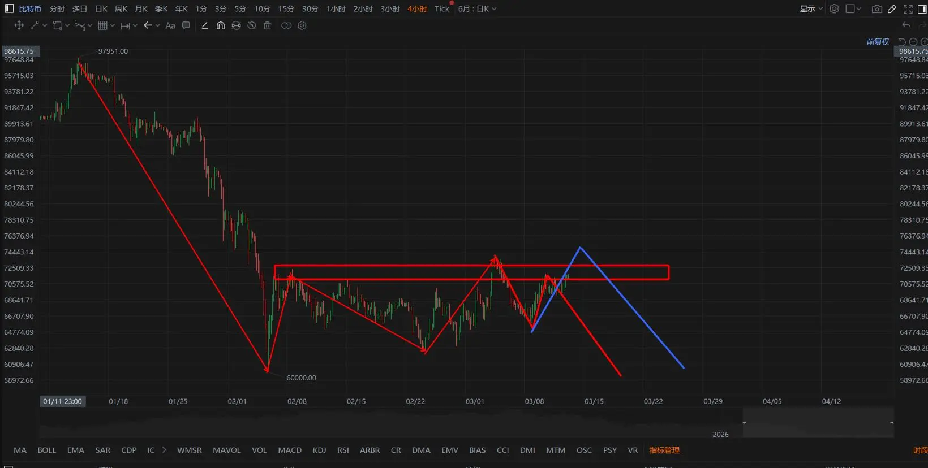Select the measure range tool icon
Image resolution: width=928 pixels, height=468 pixels.
point(125,25)
